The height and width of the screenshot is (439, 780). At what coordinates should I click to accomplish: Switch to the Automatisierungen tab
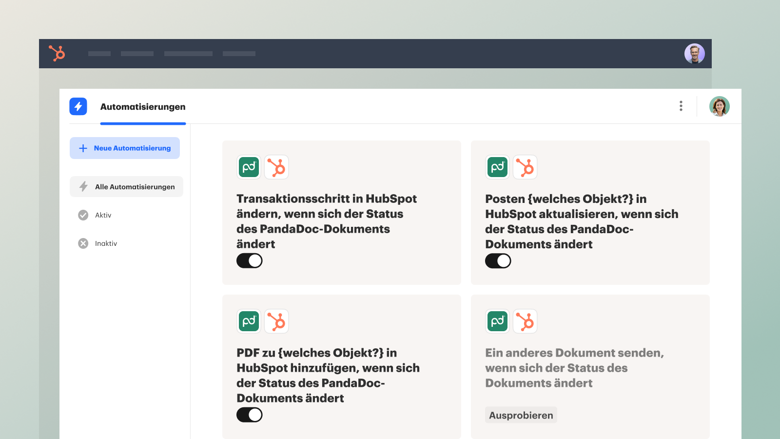(x=142, y=107)
